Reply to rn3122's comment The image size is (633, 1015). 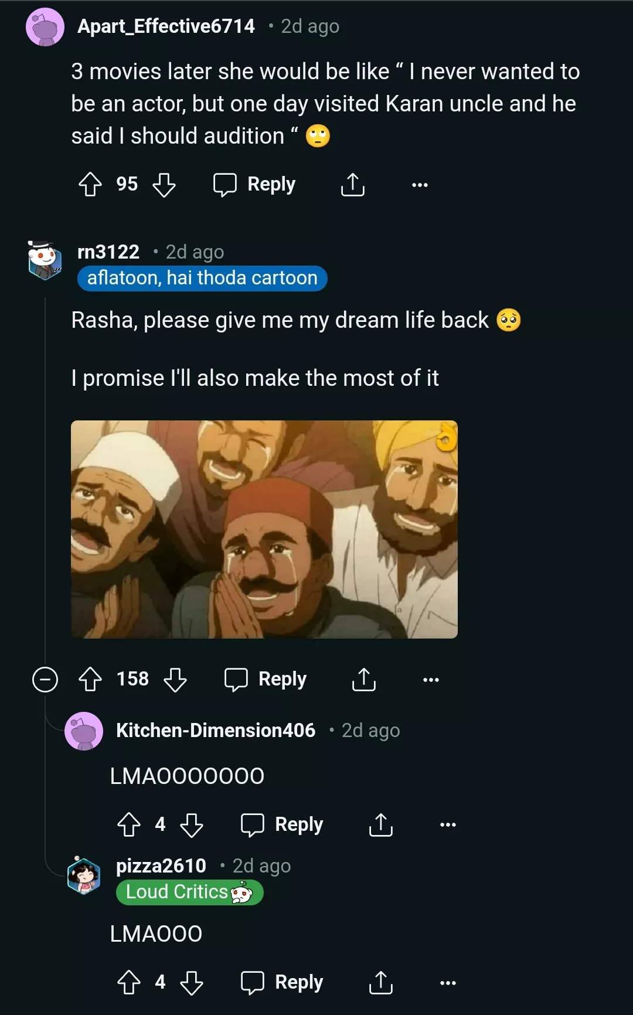pos(266,679)
